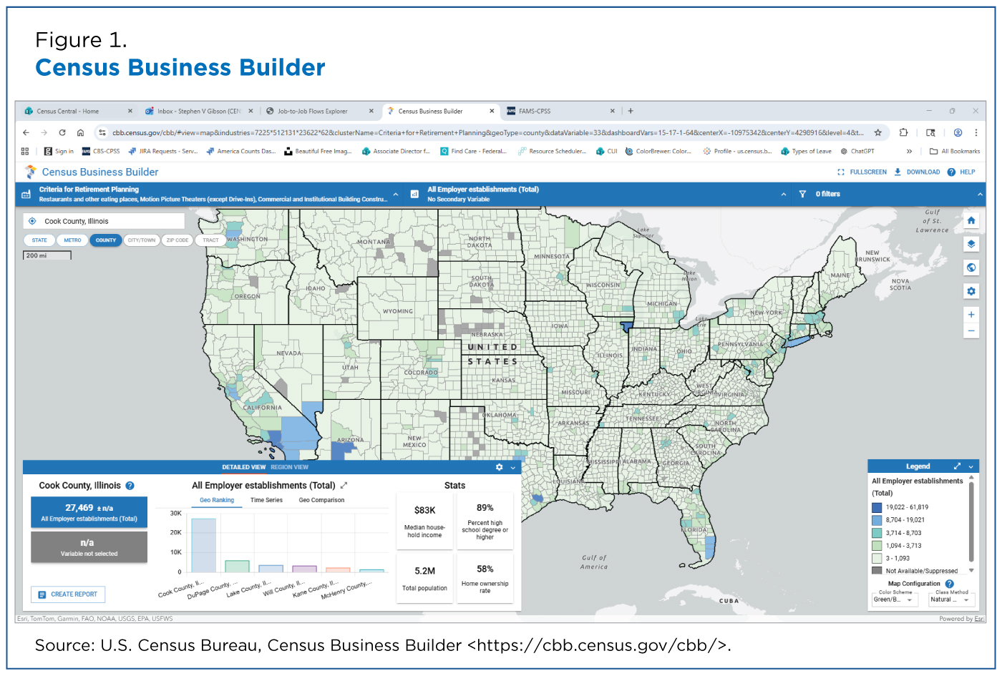Click the map home extent icon

tap(971, 221)
